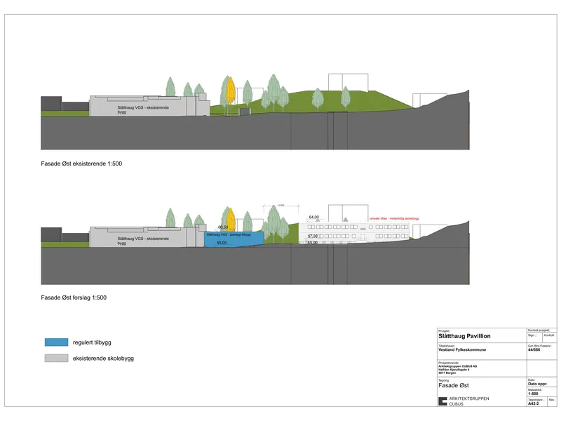561x421 pixels.
Task: Select the gray 'eksisterende skolebygg' legend swatch
Action: click(57, 358)
